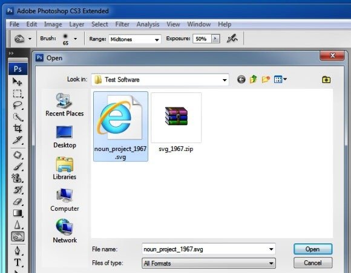
Task: Browse the Network location
Action: coord(65,231)
